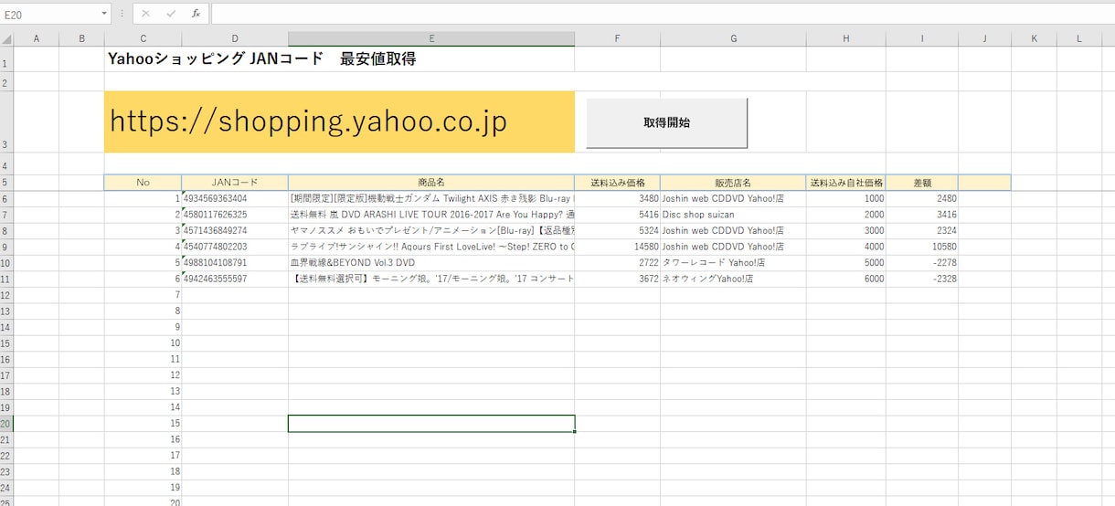Select difference cell 3416
This screenshot has height=506, width=1115.
click(x=922, y=215)
